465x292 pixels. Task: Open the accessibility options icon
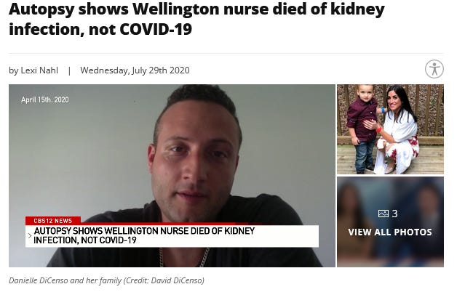click(x=434, y=69)
